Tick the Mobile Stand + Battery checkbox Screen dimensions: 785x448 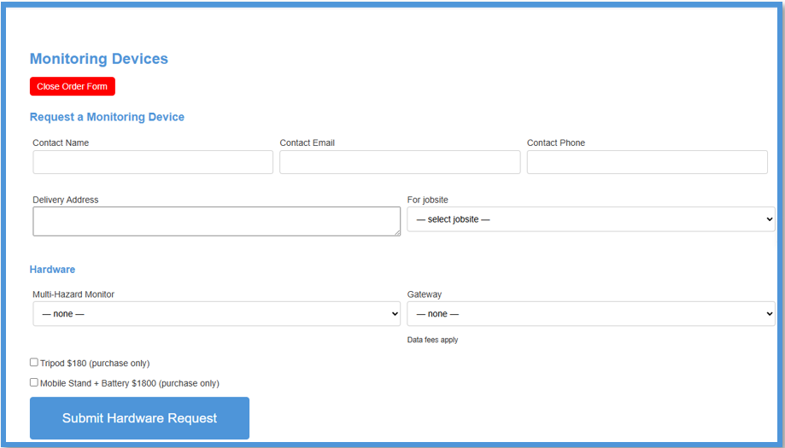pyautogui.click(x=34, y=382)
